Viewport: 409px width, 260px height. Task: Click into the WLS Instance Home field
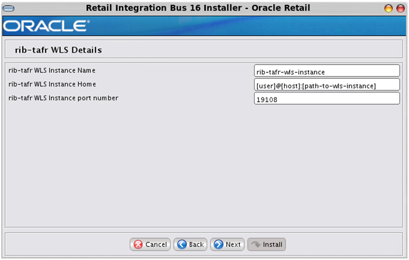327,84
